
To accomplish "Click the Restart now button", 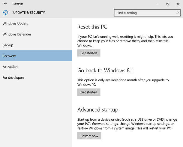I will (89, 136).
